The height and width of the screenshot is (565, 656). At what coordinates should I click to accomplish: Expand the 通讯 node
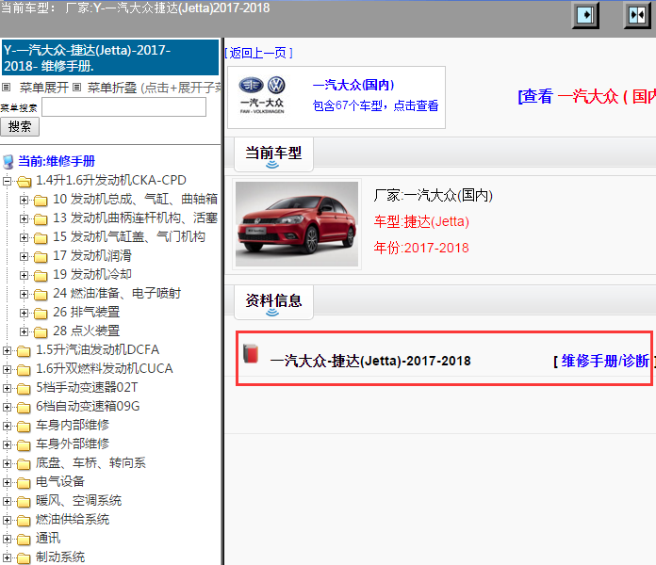[7, 539]
